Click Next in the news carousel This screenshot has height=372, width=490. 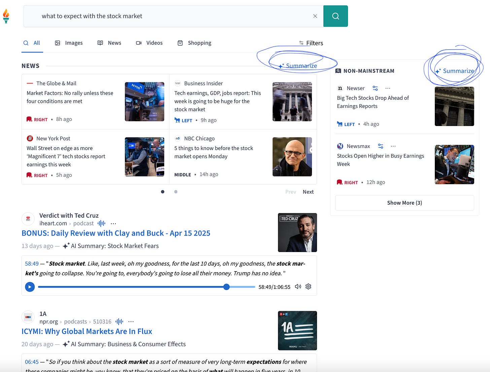click(x=308, y=192)
